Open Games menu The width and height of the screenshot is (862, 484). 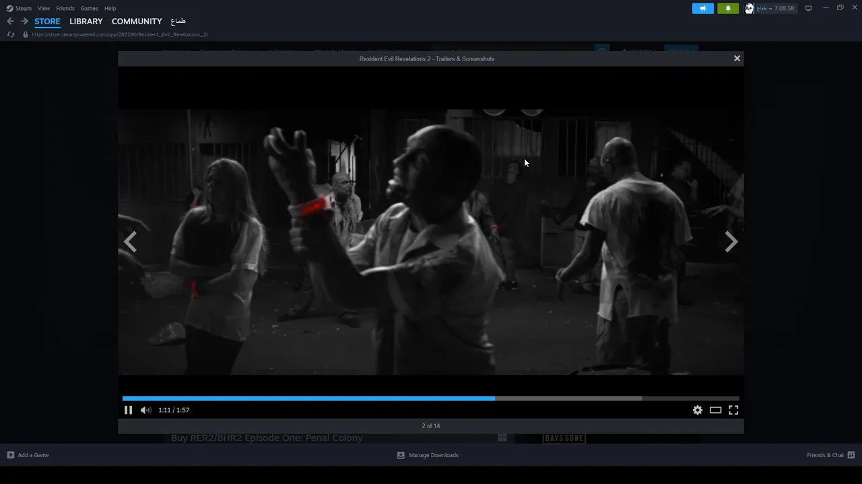89,8
